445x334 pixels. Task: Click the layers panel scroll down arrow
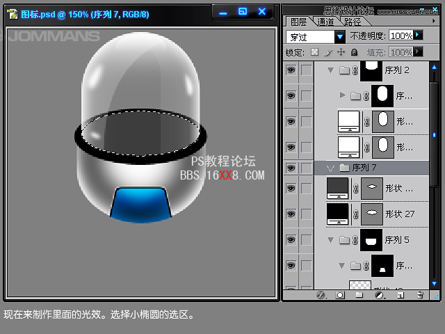click(435, 283)
